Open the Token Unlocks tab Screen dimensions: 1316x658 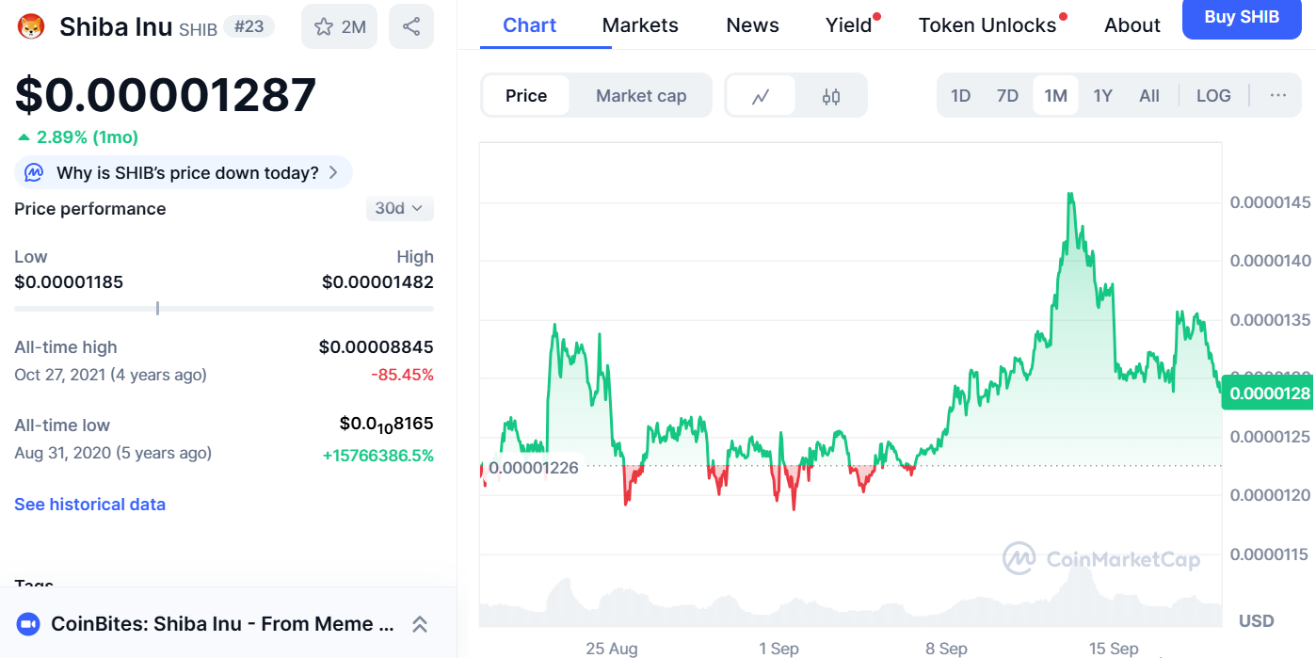coord(987,25)
